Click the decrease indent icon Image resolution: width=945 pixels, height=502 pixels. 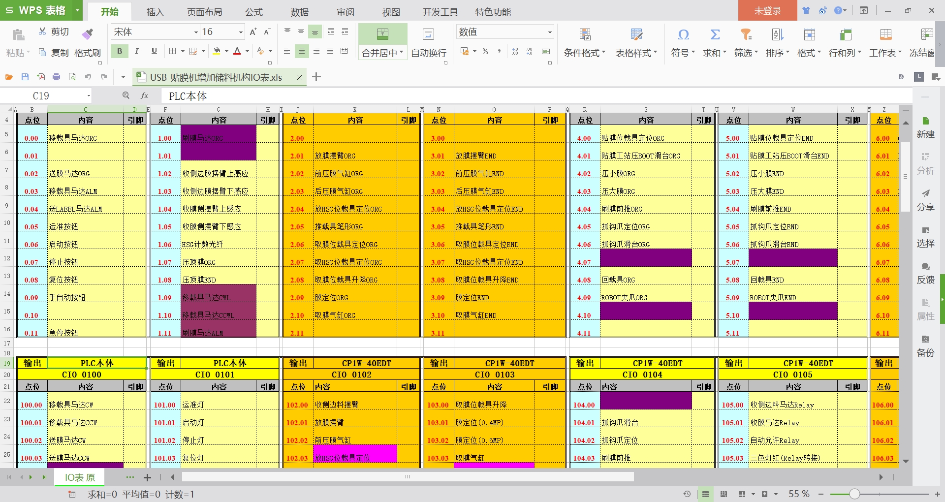click(331, 31)
